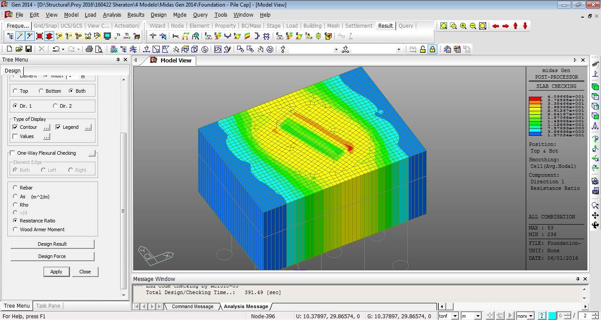This screenshot has height=320, width=601.
Task: Pan view left with red arrow
Action: tap(496, 26)
